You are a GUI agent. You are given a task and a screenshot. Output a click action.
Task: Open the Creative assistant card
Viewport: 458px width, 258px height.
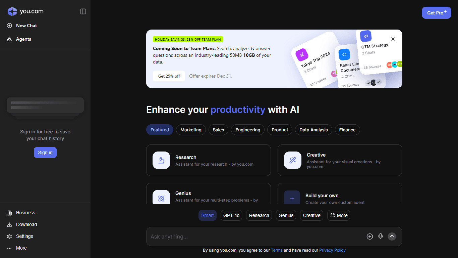(x=340, y=160)
